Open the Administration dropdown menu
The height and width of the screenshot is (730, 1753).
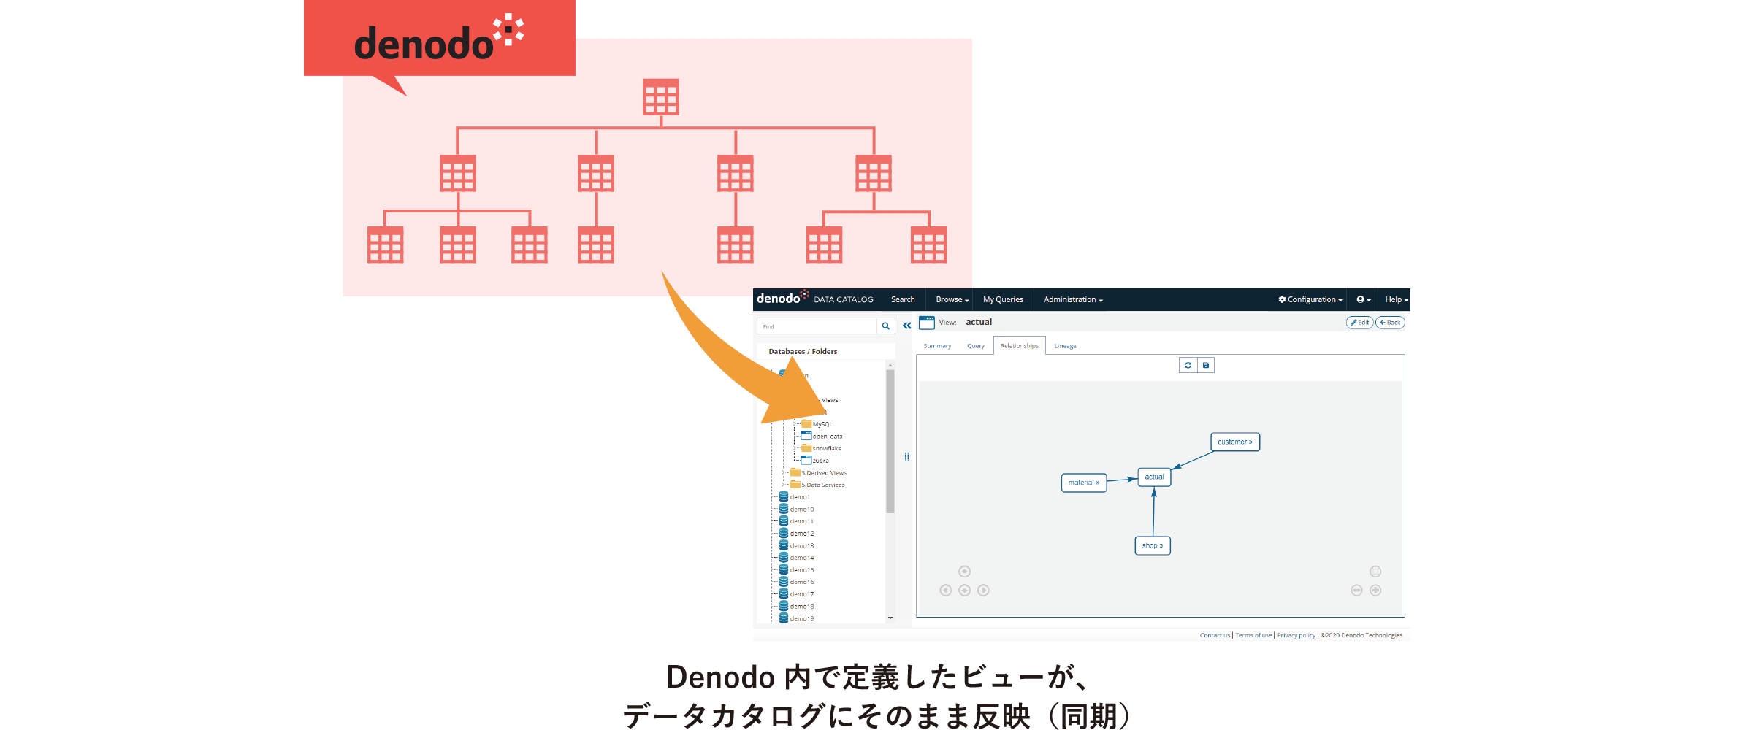click(1073, 299)
